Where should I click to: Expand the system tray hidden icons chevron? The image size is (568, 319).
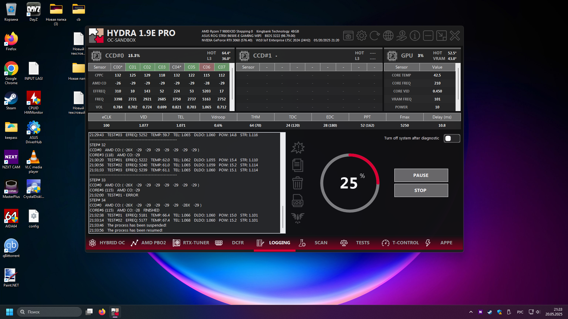(471, 312)
